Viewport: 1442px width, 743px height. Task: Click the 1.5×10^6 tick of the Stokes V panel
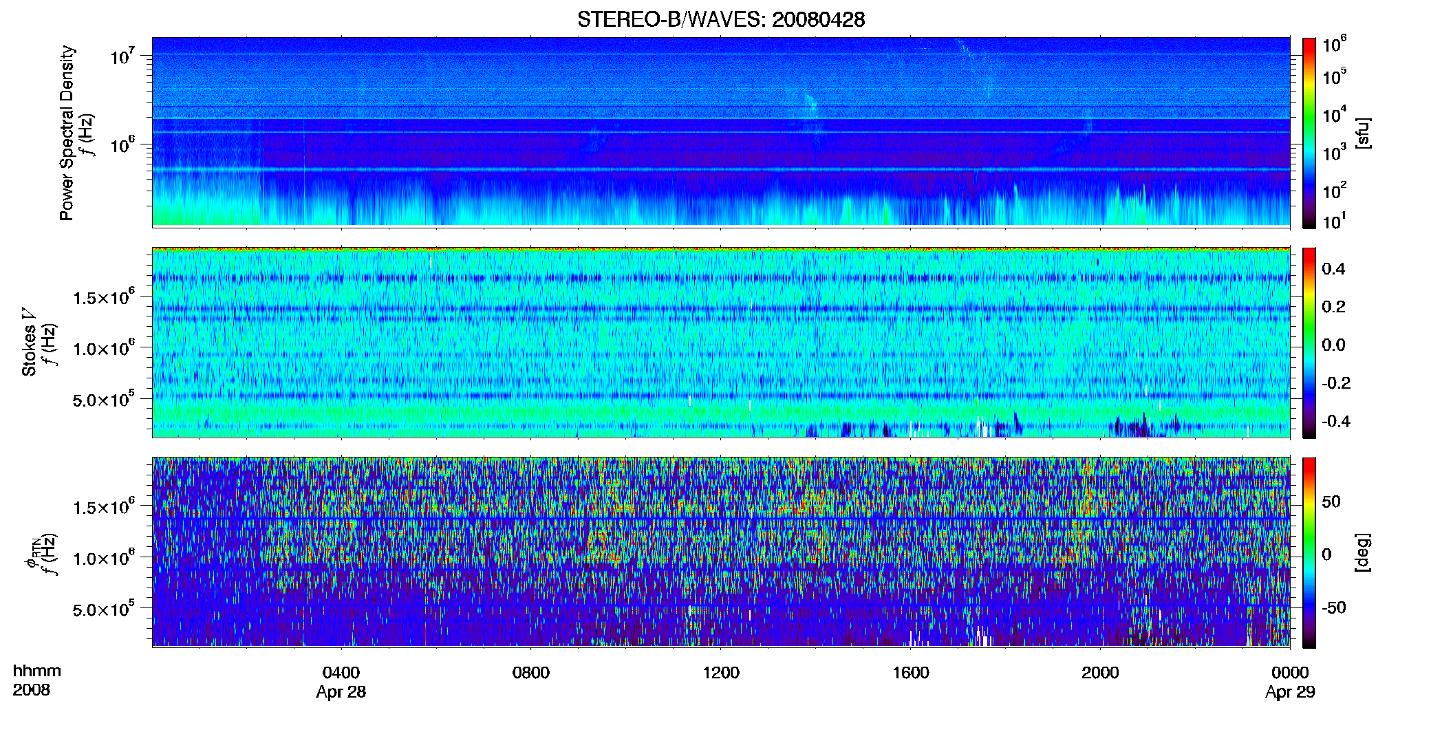pyautogui.click(x=104, y=297)
